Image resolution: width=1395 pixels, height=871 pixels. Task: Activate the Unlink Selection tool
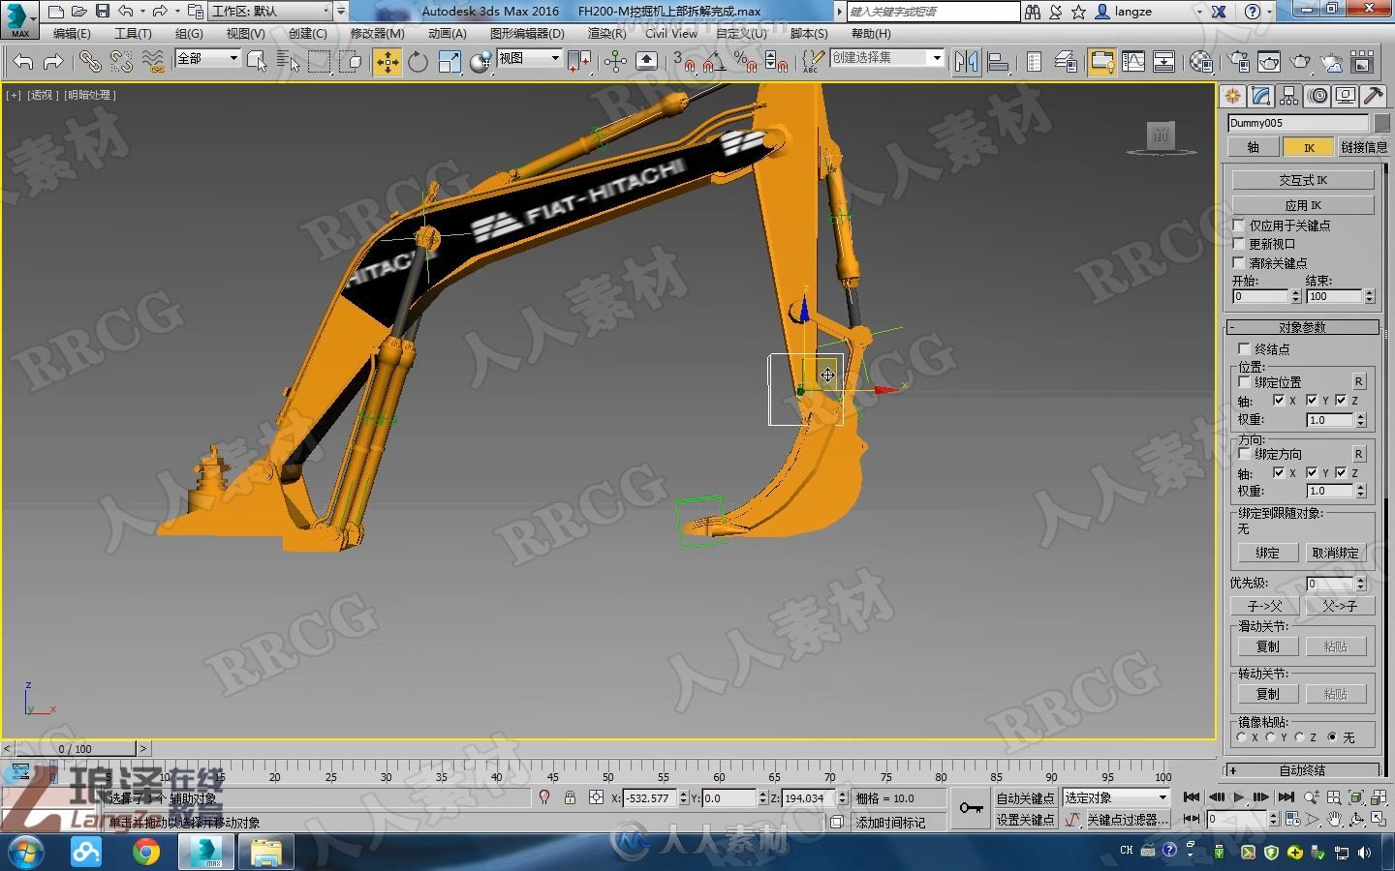tap(121, 62)
